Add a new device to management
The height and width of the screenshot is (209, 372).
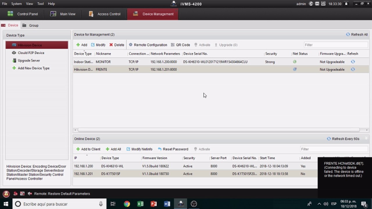click(x=82, y=45)
